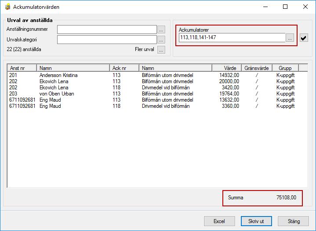Viewport: 316px width, 231px height.
Task: Select Eng Maud row with value 13632,00
Action: click(x=157, y=100)
